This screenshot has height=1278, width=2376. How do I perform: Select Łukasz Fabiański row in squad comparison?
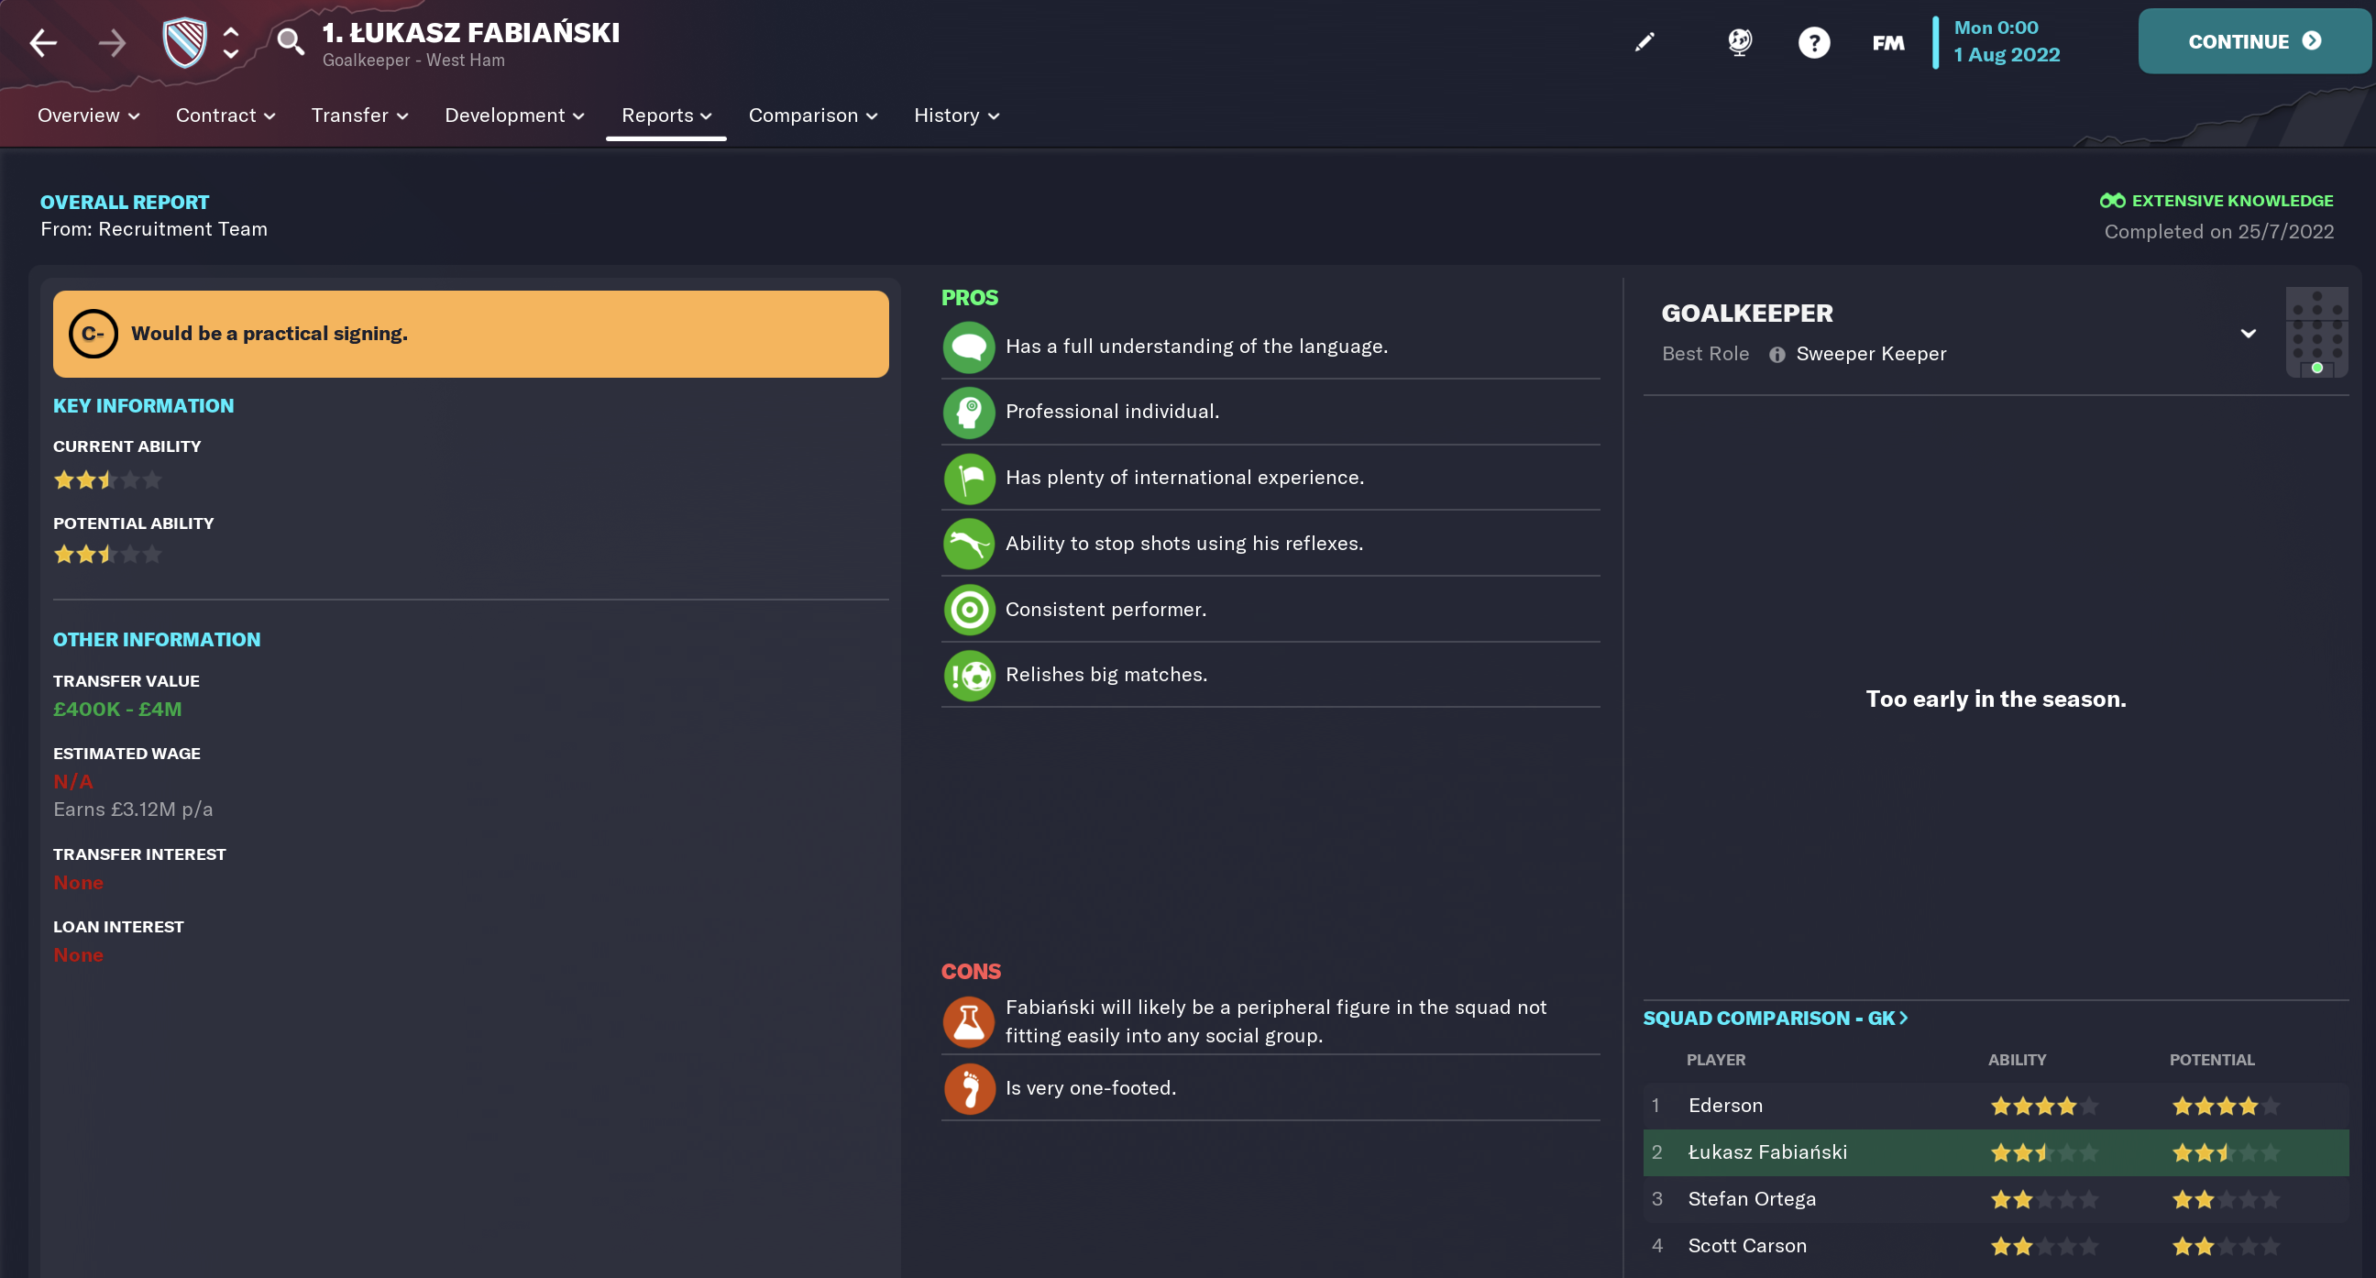point(1996,1152)
